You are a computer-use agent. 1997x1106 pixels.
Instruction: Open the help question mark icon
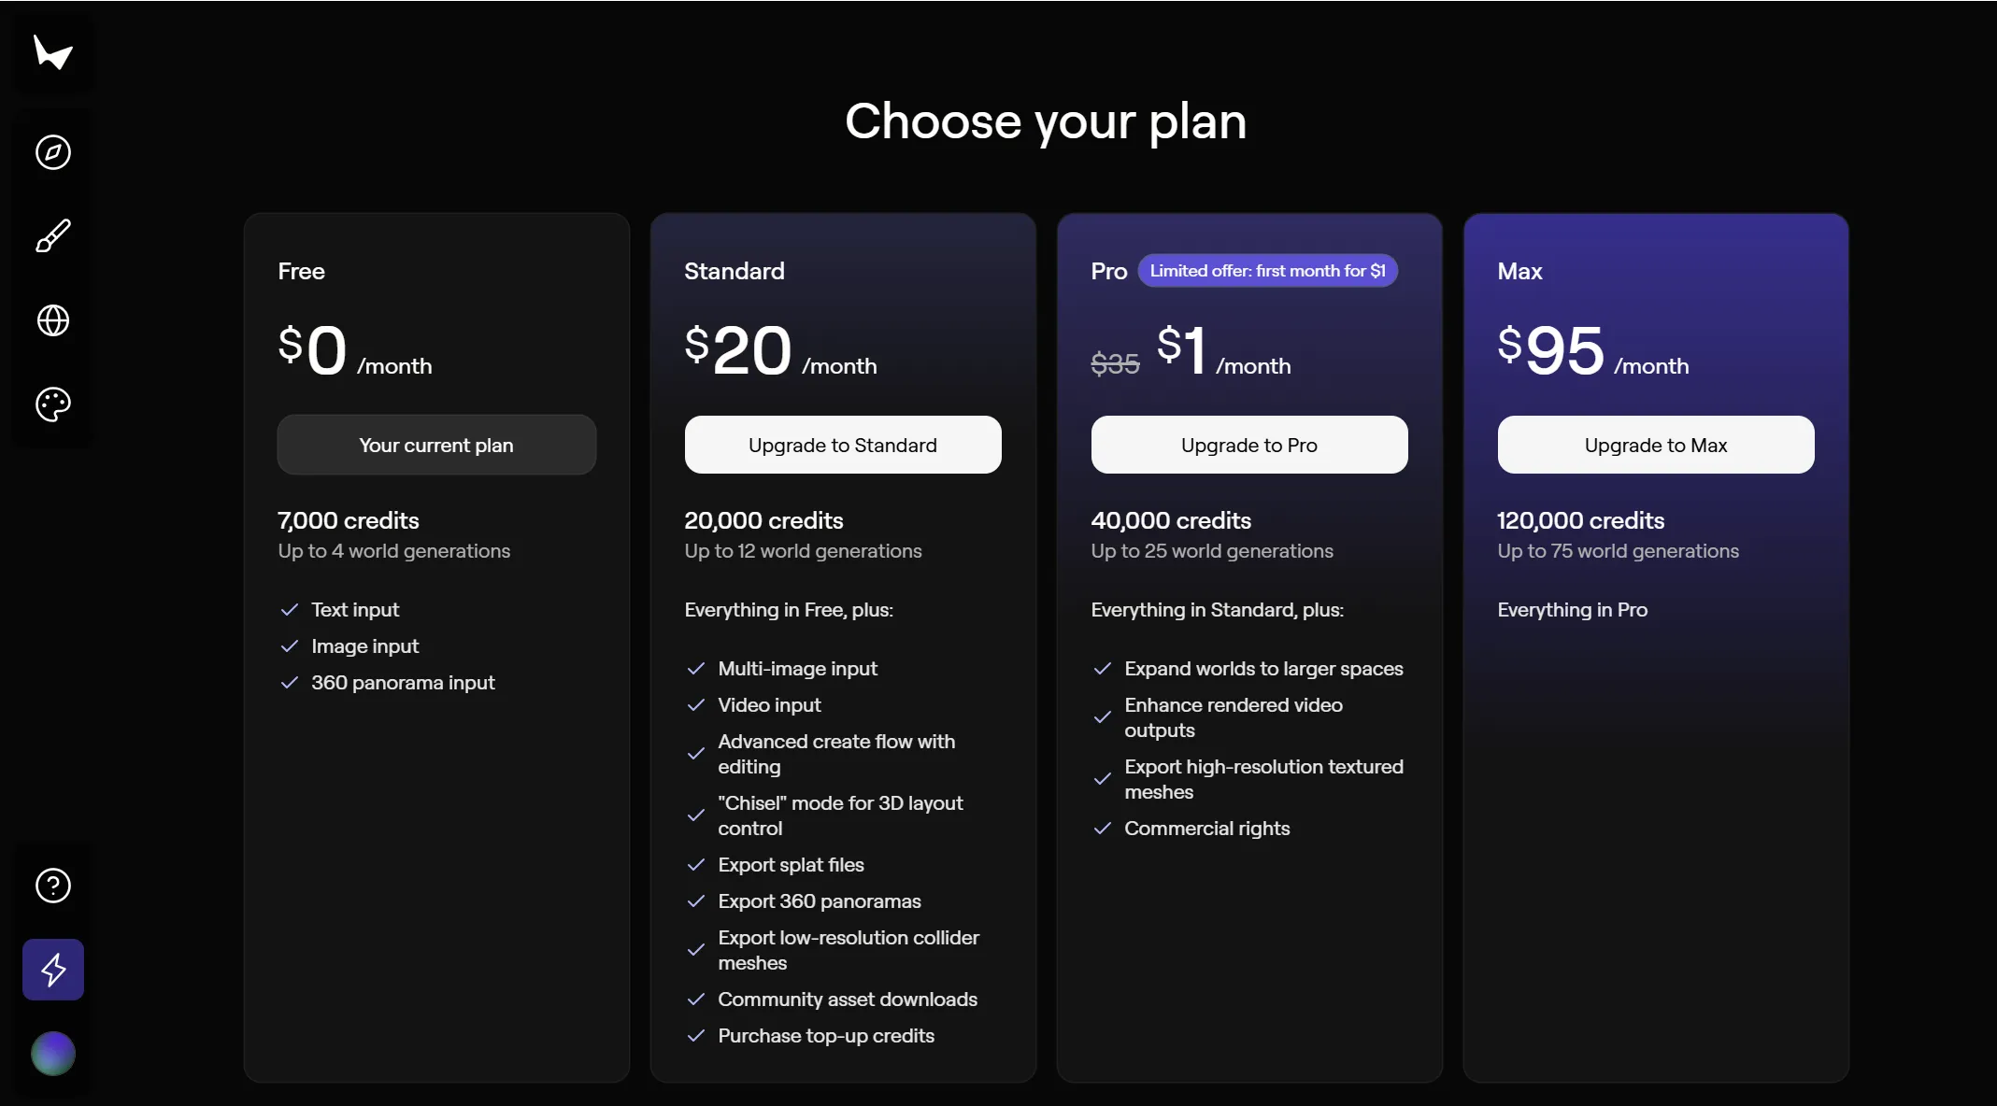point(53,886)
